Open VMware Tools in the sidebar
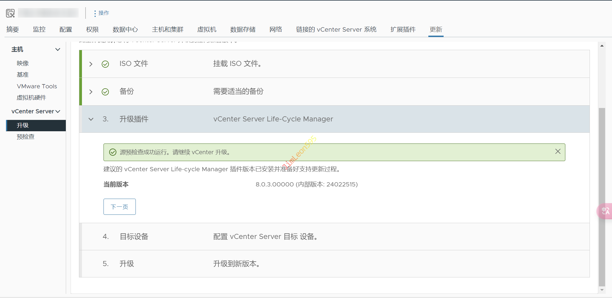 click(x=37, y=86)
